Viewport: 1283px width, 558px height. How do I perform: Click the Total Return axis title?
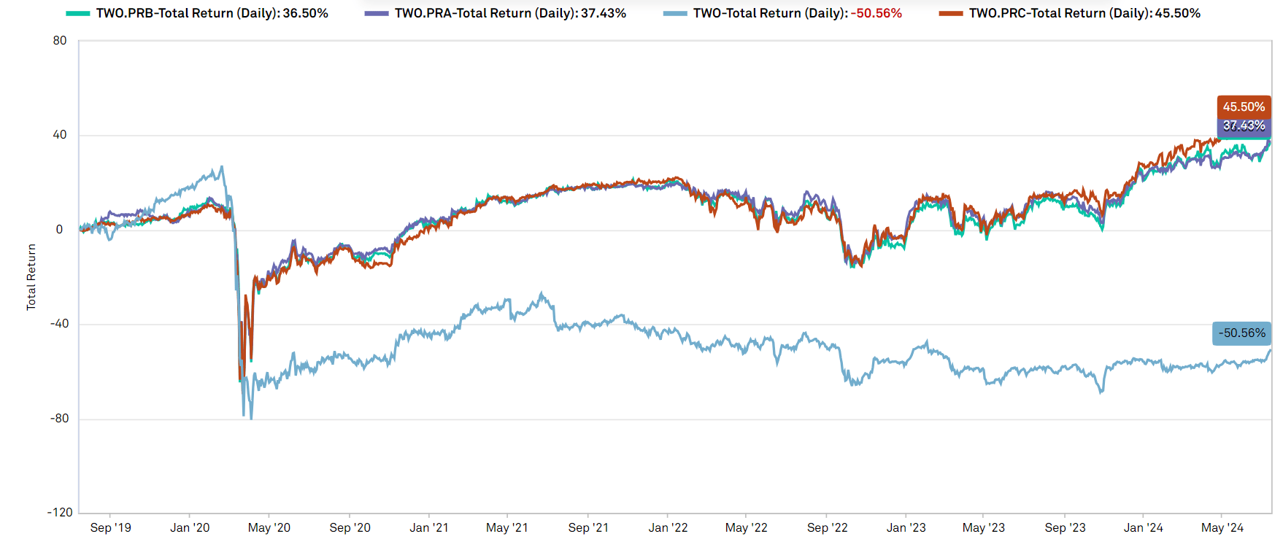tap(31, 277)
